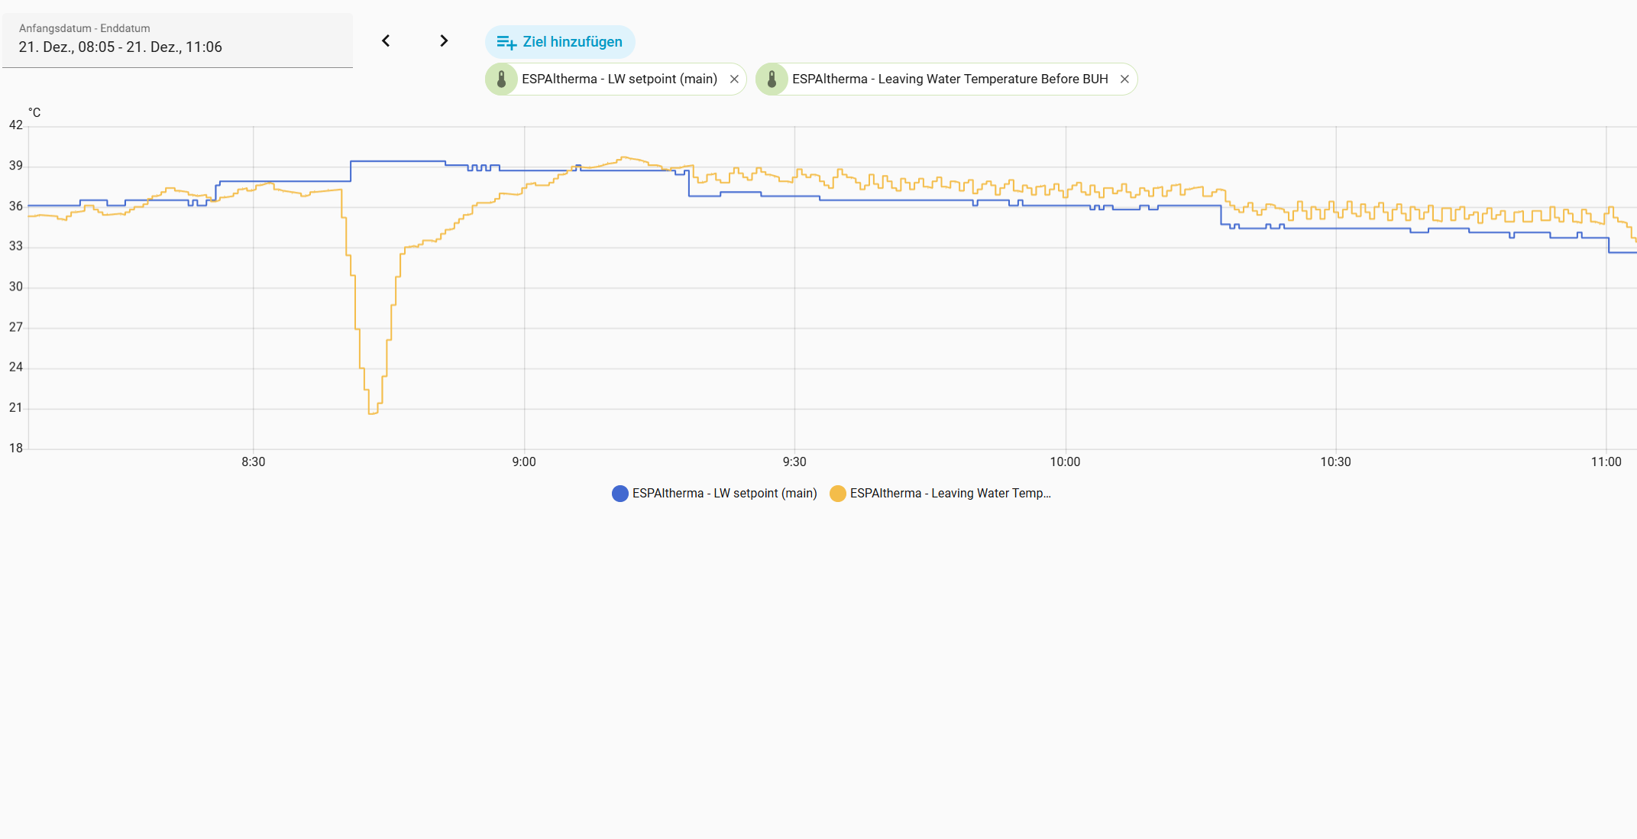This screenshot has width=1637, height=839.
Task: Go to the next date range
Action: (x=444, y=41)
